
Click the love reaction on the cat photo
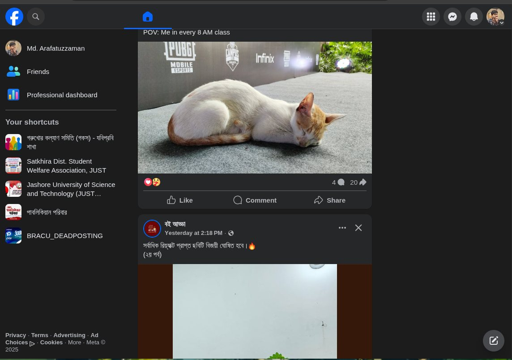point(148,182)
